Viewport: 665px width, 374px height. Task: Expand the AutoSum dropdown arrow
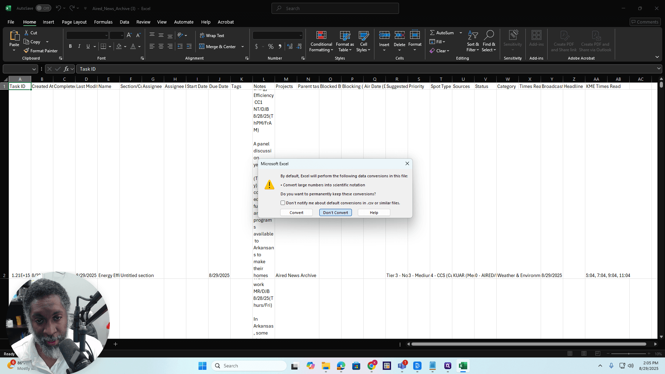tap(461, 33)
